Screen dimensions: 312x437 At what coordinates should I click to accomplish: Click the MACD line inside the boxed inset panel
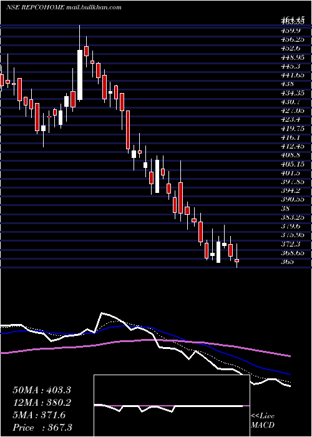click(168, 408)
